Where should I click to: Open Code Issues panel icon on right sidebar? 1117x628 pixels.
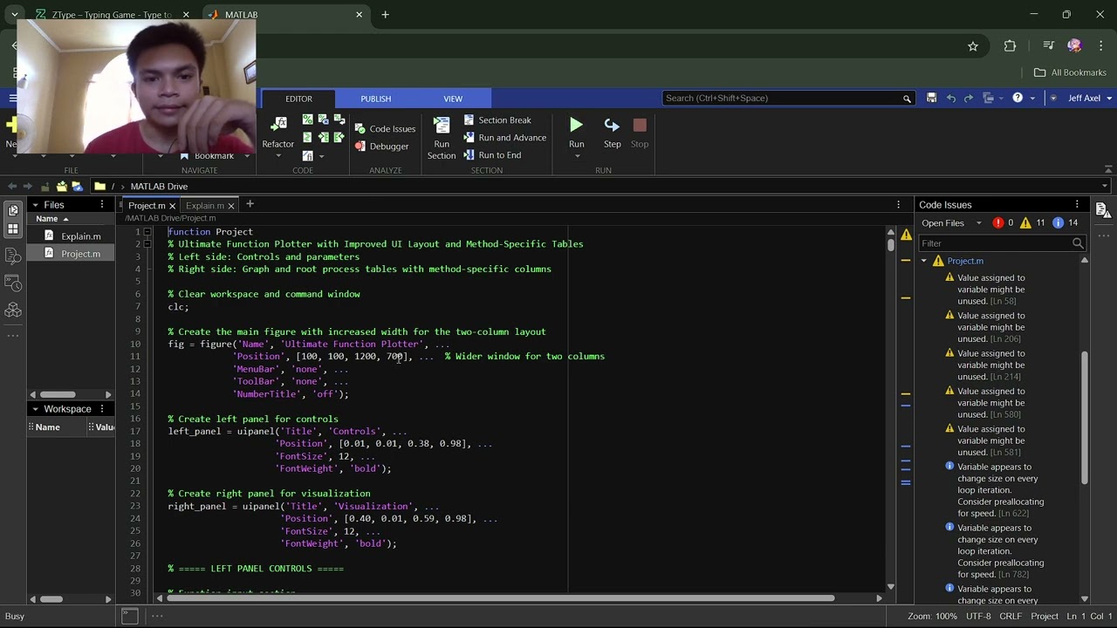click(x=1103, y=210)
